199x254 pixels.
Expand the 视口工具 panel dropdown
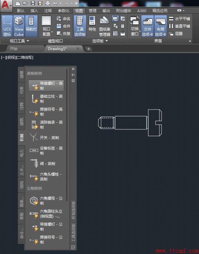click(x=19, y=41)
